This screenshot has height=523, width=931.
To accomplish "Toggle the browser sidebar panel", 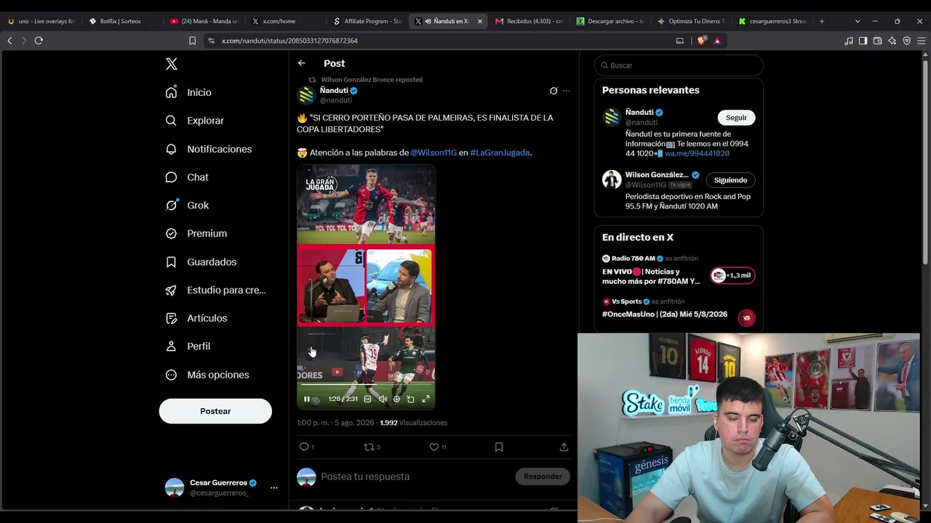I will (x=863, y=41).
